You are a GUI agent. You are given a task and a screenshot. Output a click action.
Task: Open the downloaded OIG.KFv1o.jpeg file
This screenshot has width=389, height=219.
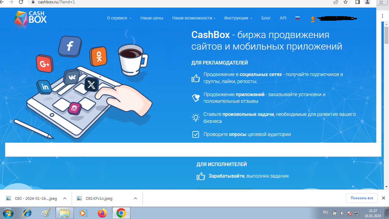(95, 198)
